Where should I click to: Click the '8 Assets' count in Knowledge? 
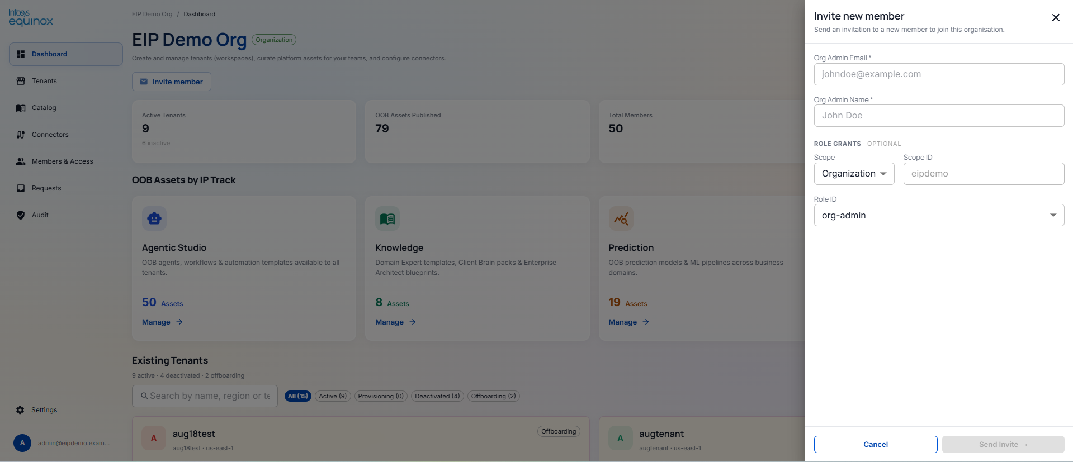[393, 303]
